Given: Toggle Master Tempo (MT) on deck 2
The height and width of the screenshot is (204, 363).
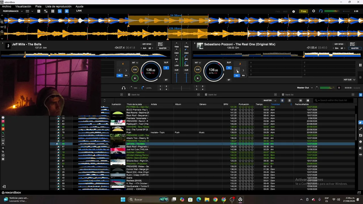Looking at the screenshot, I should [x=229, y=80].
